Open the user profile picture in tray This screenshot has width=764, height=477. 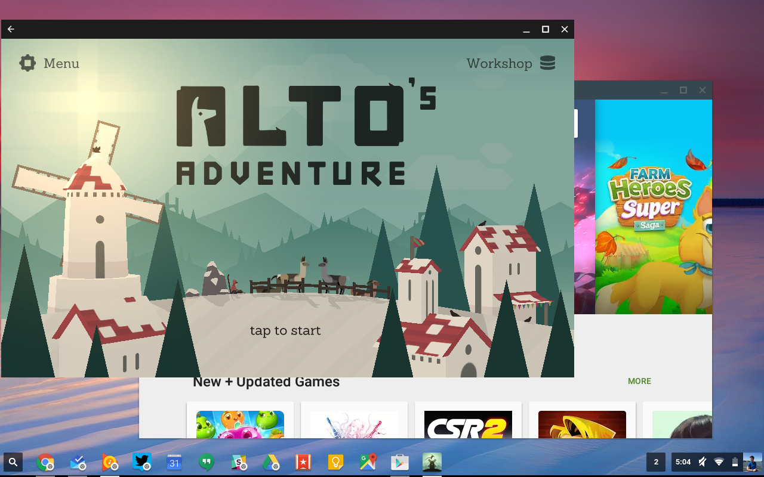[752, 462]
